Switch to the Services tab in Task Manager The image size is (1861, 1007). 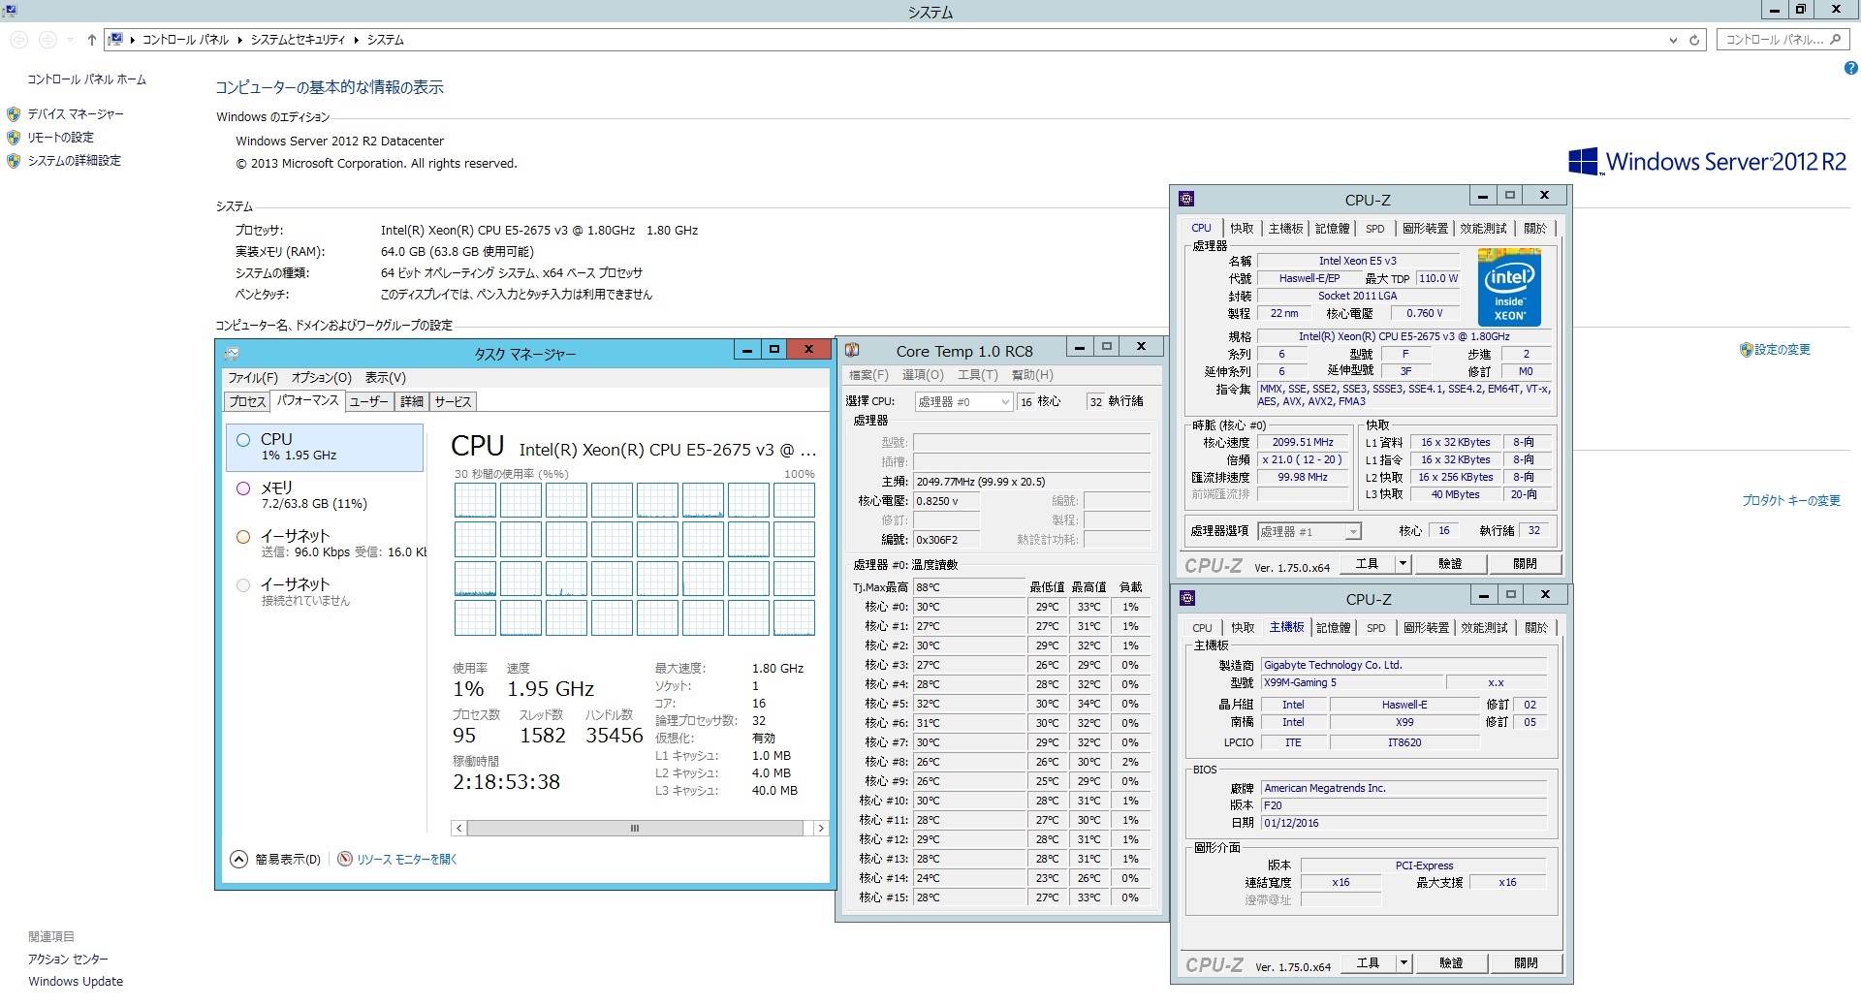[453, 402]
